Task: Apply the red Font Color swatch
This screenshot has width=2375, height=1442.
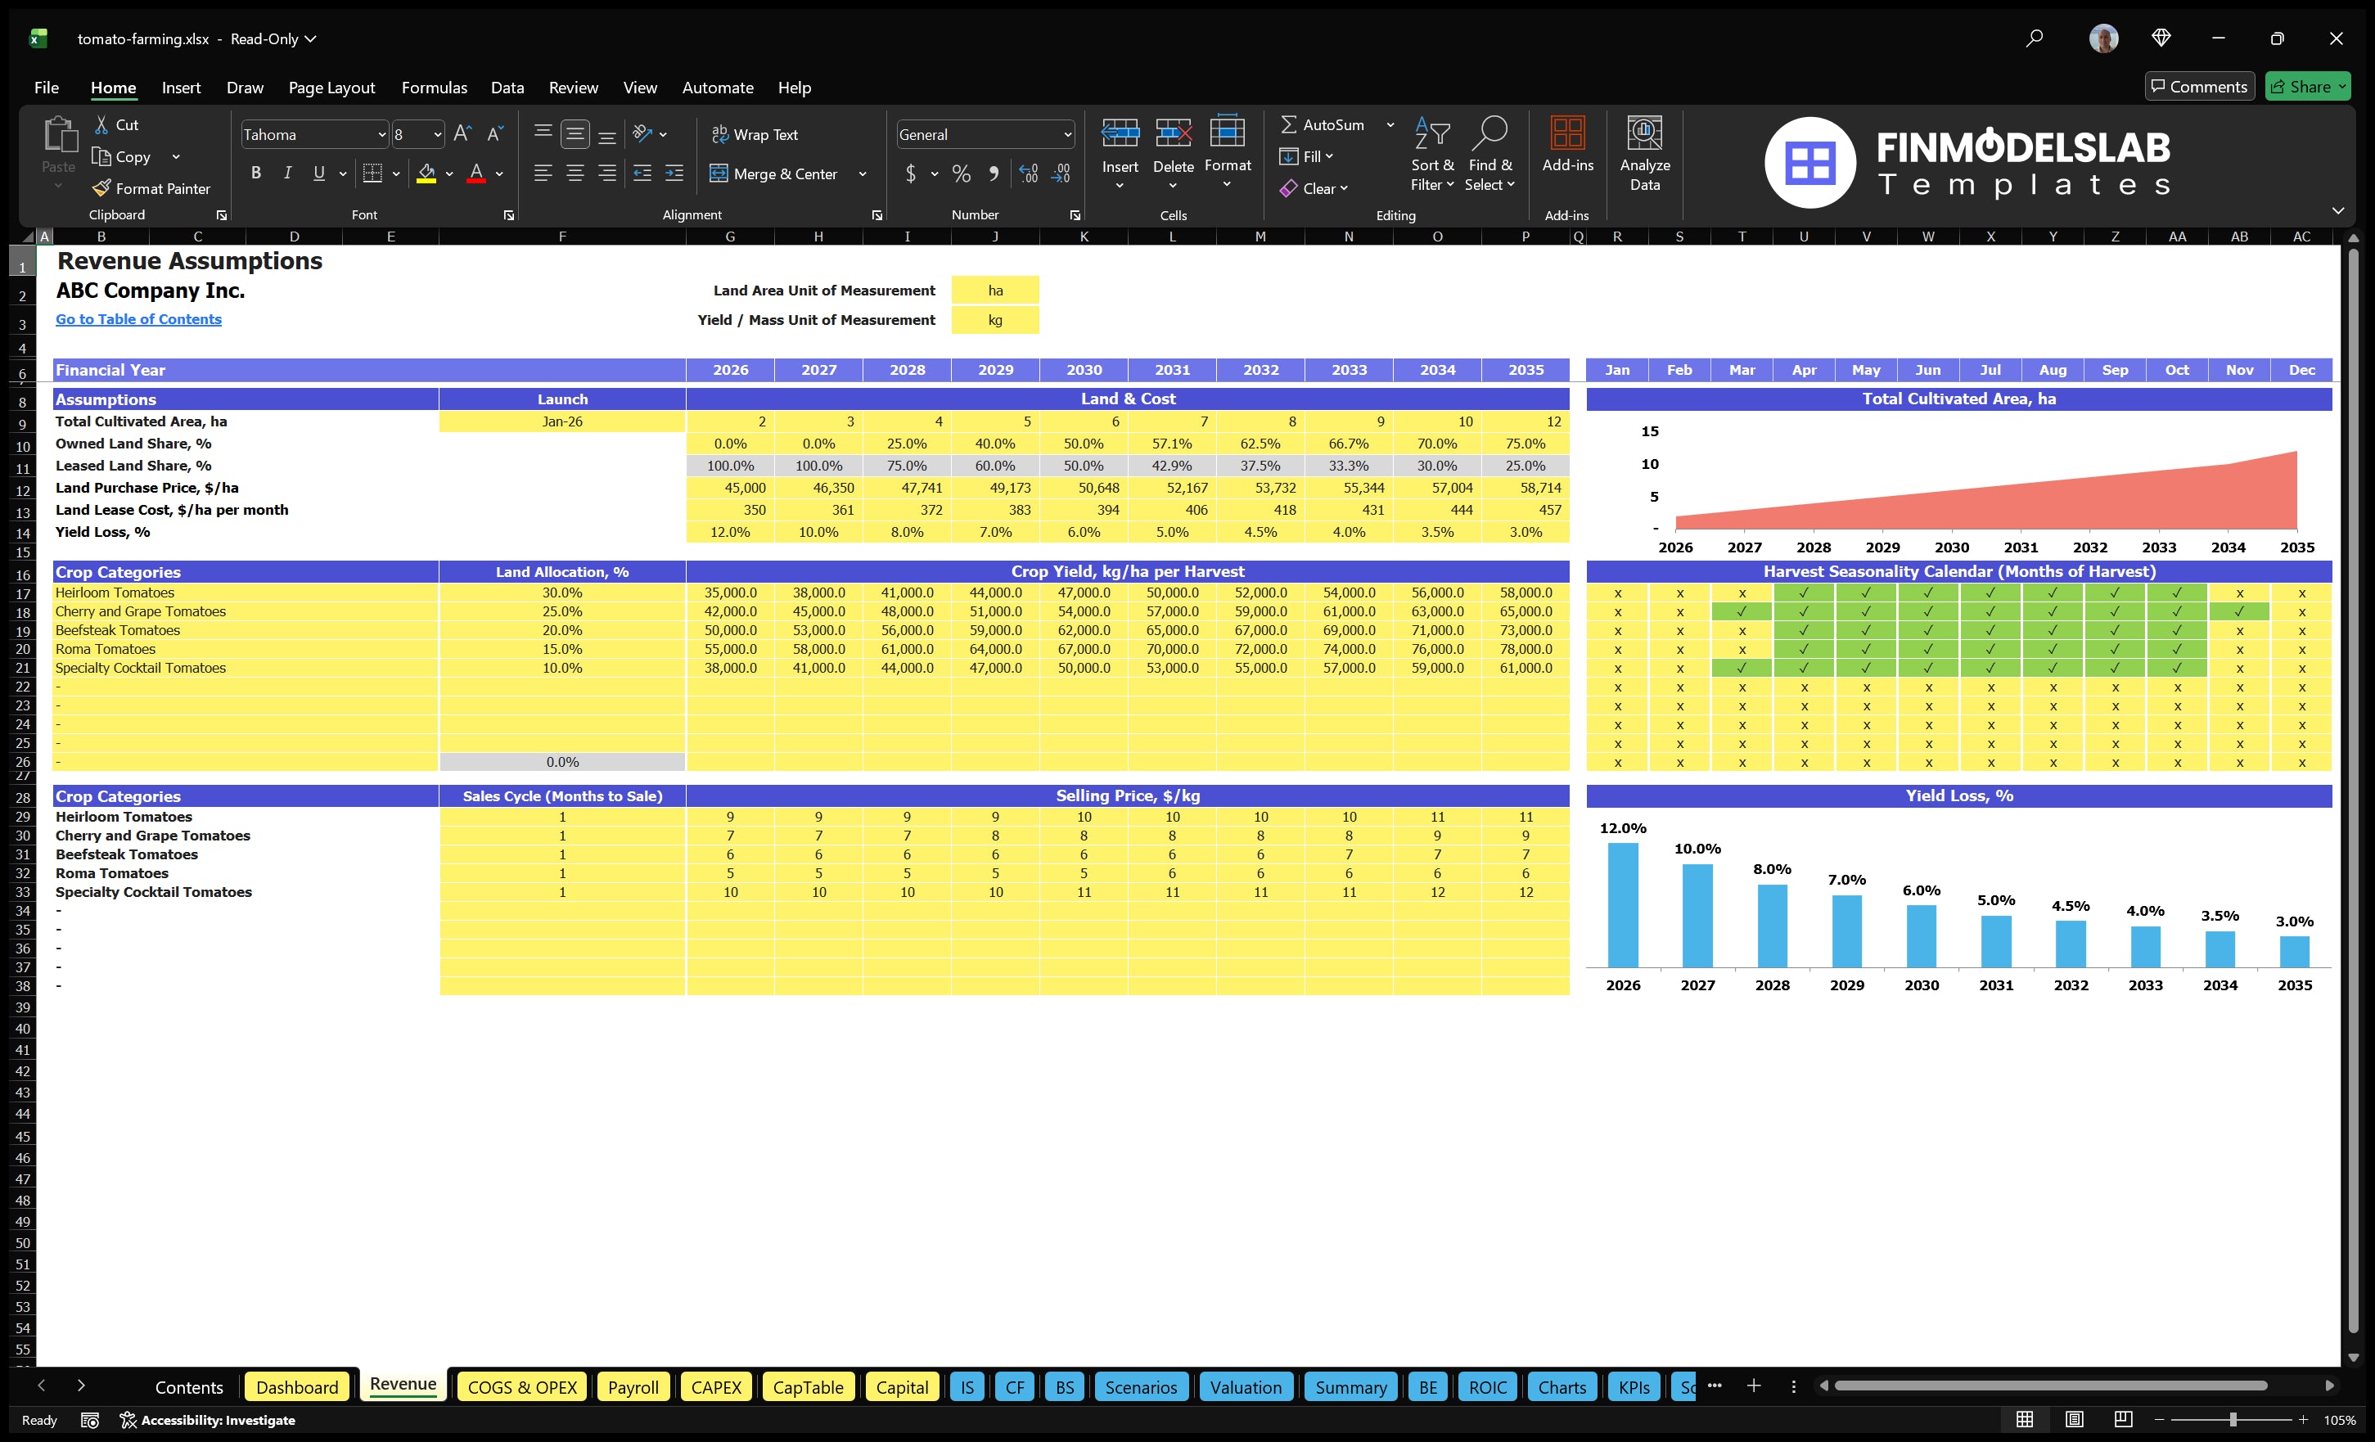Action: pos(475,173)
